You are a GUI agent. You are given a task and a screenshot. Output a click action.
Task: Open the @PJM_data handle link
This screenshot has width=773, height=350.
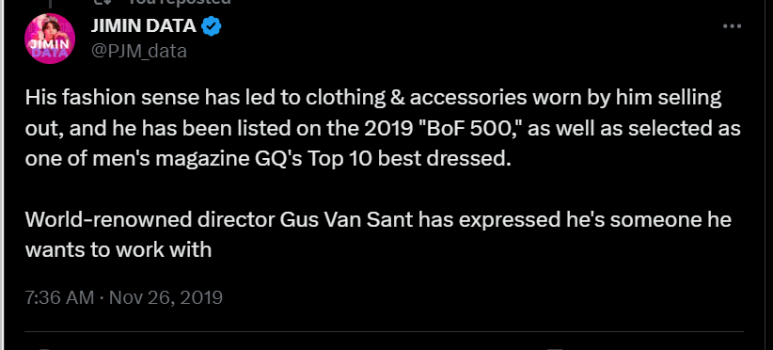pyautogui.click(x=139, y=51)
